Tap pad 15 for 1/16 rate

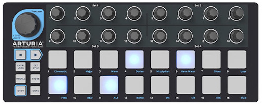tap(211, 85)
